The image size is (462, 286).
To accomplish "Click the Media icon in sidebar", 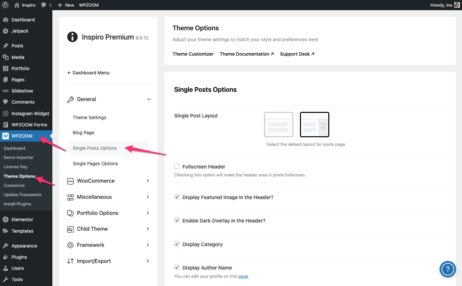I will (6, 57).
